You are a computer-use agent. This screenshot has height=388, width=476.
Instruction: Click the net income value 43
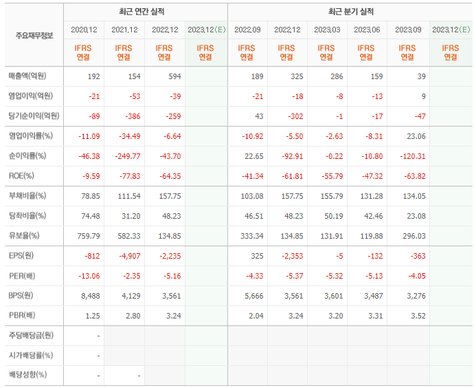click(259, 116)
